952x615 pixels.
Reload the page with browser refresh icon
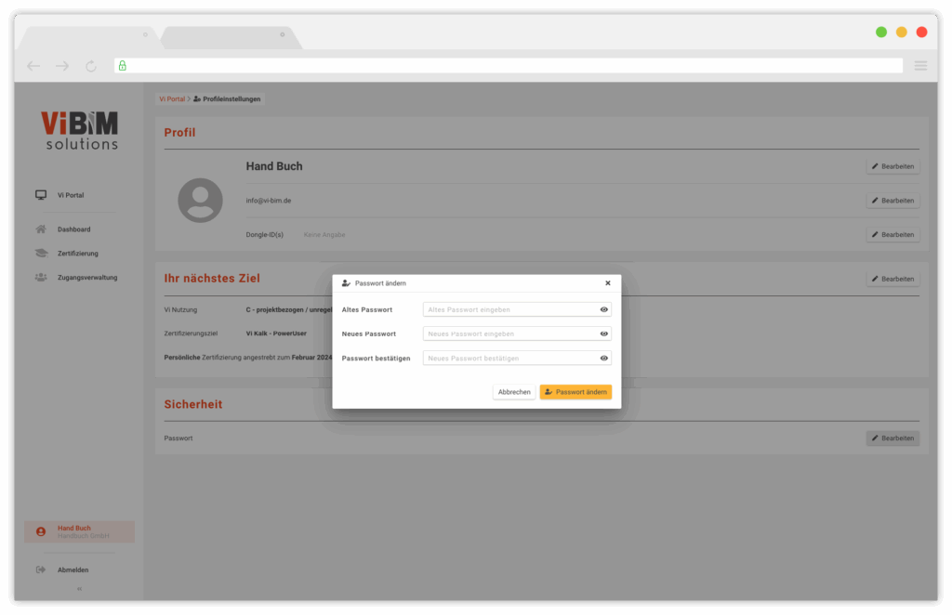(x=90, y=66)
